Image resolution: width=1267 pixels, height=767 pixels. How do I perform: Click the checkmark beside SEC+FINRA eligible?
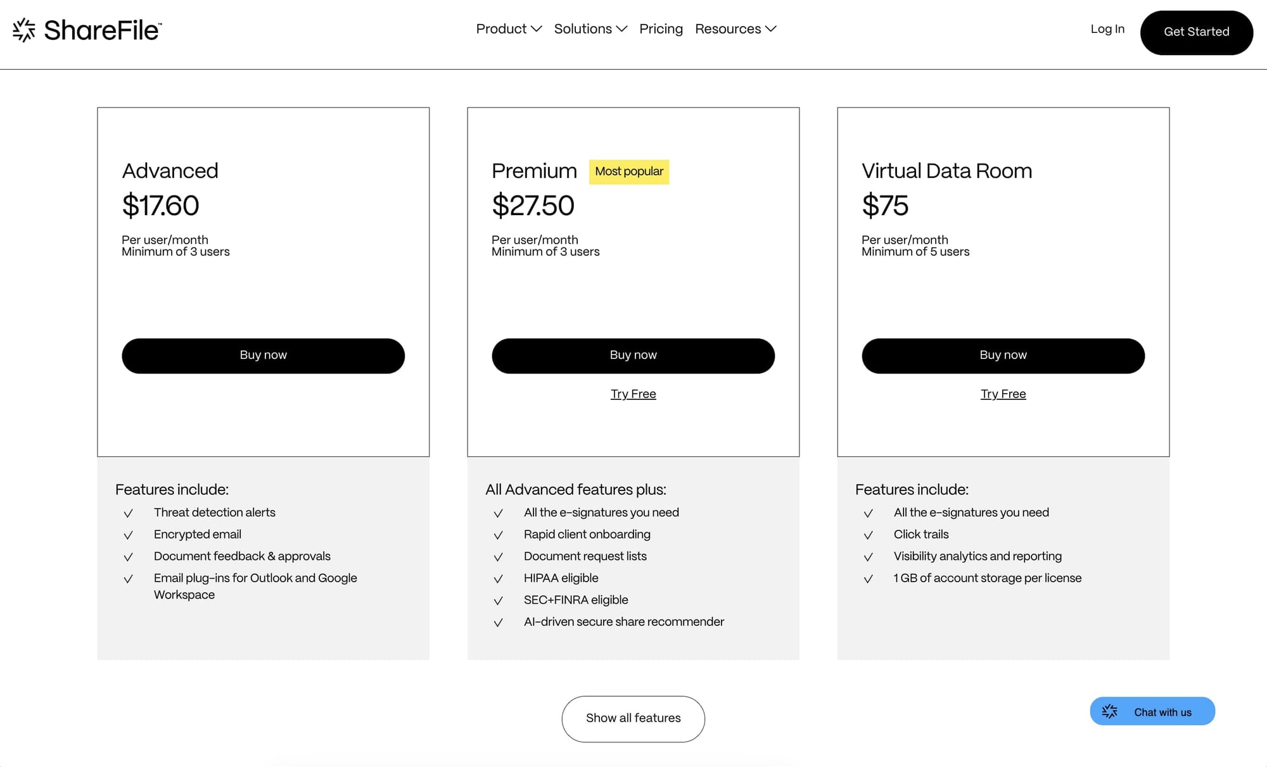point(499,601)
